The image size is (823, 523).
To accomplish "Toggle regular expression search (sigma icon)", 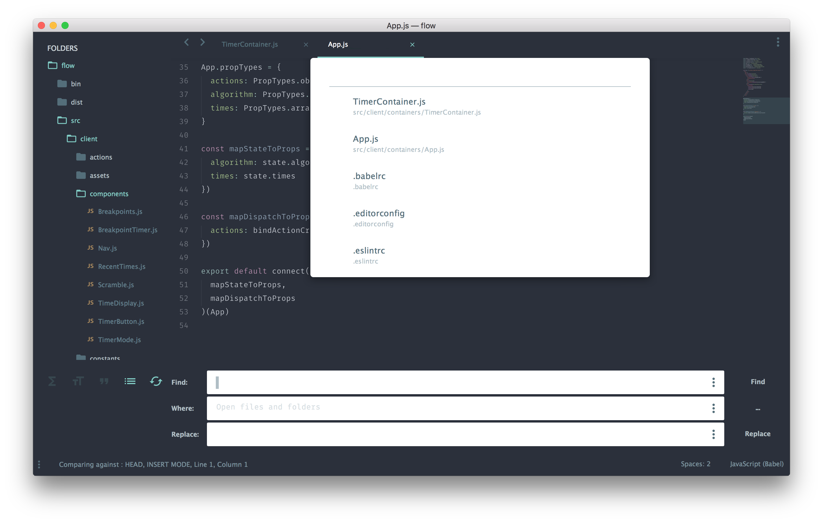I will (x=52, y=381).
